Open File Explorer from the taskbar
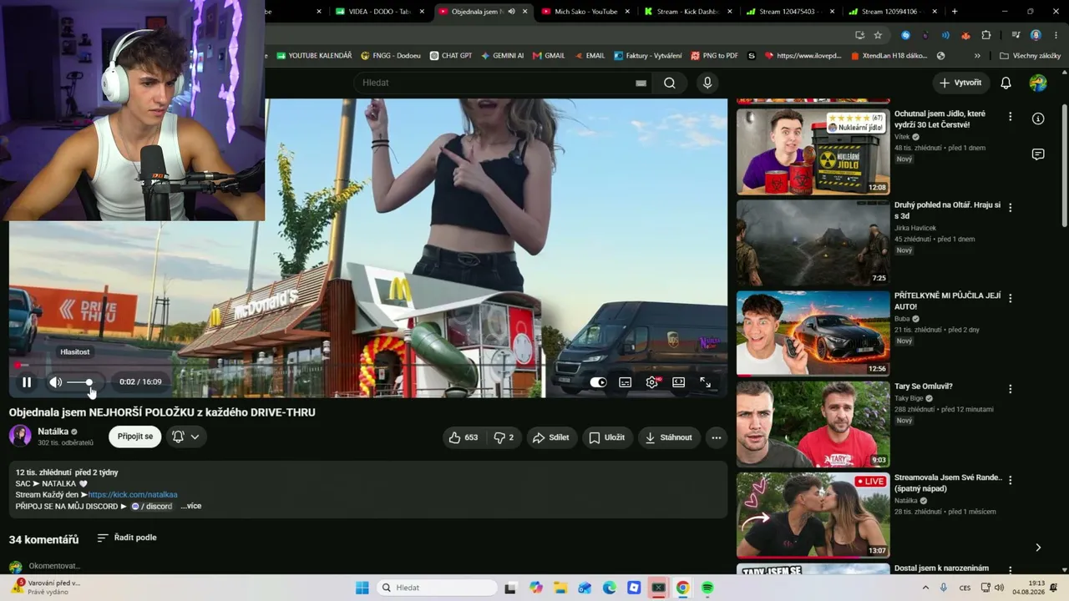Viewport: 1069px width, 601px height. click(x=560, y=588)
